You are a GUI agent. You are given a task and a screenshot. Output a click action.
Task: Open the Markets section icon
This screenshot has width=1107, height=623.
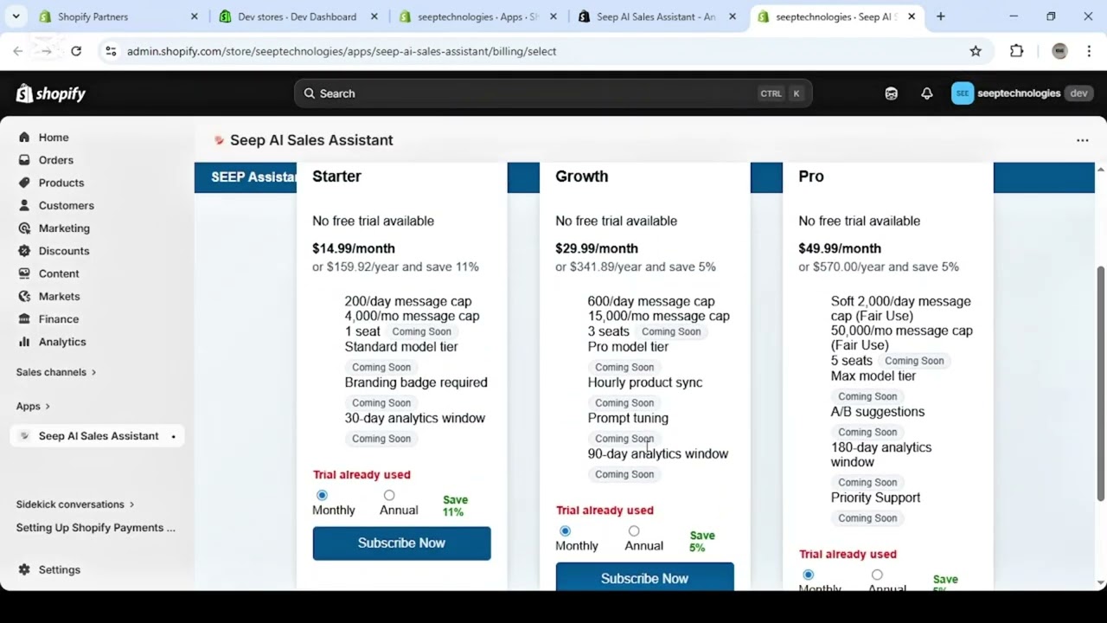[24, 296]
